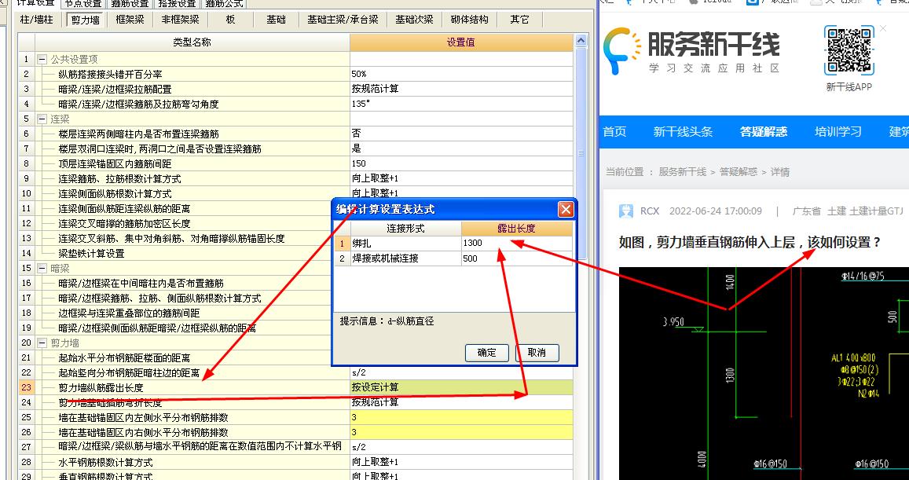The width and height of the screenshot is (909, 480).
Task: Click the 露出长度 column header
Action: 516,229
